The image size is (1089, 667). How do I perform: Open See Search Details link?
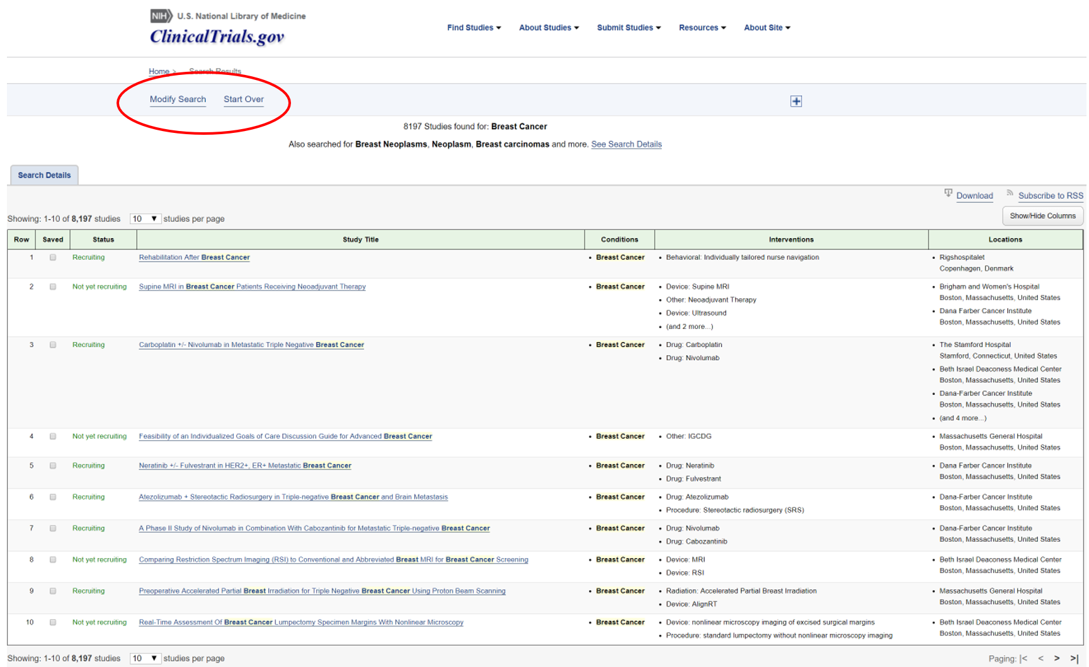626,144
